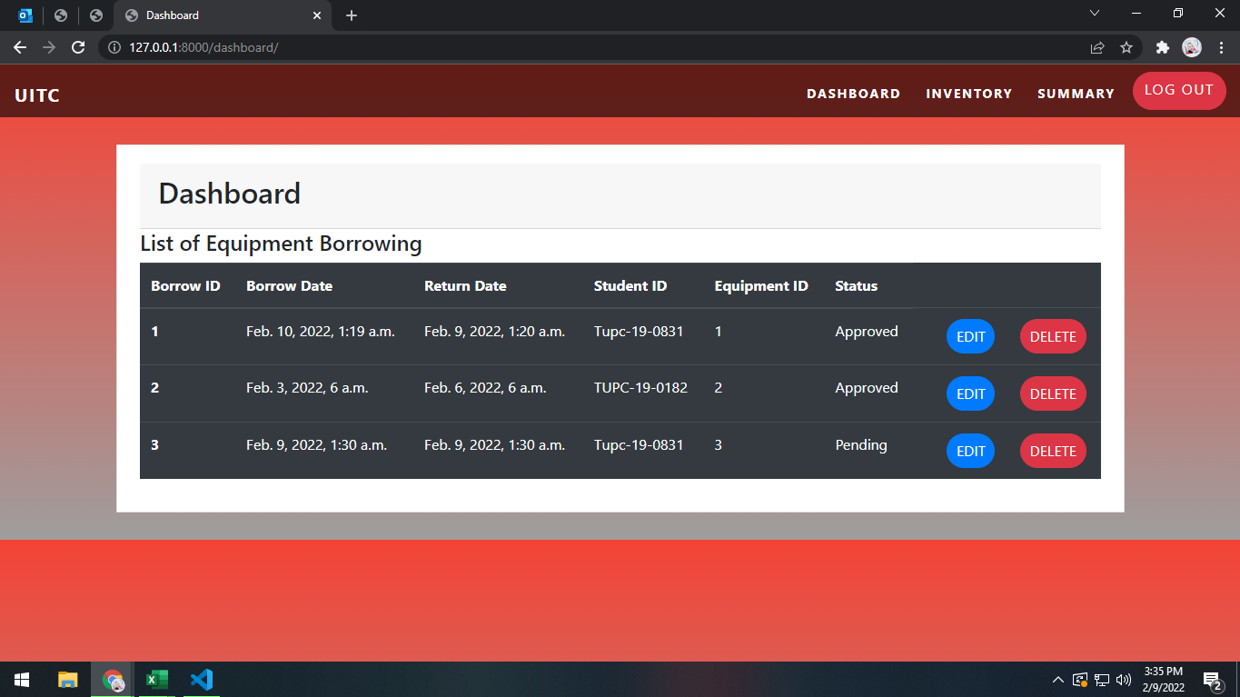Open the tab search chevron
This screenshot has height=697, width=1240.
click(x=1095, y=13)
